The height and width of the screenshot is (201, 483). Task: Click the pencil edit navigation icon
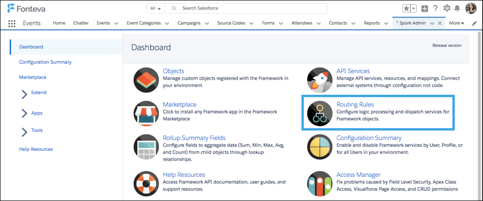coord(474,23)
